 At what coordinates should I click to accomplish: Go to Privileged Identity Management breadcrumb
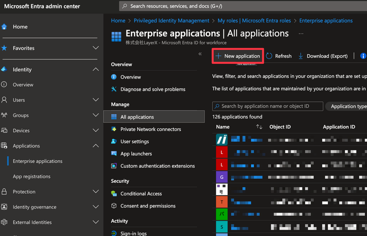[172, 21]
